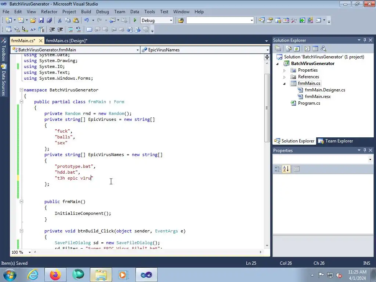The image size is (376, 282).
Task: Switch to the frmMain.cs [Design]* tab
Action: [67, 41]
